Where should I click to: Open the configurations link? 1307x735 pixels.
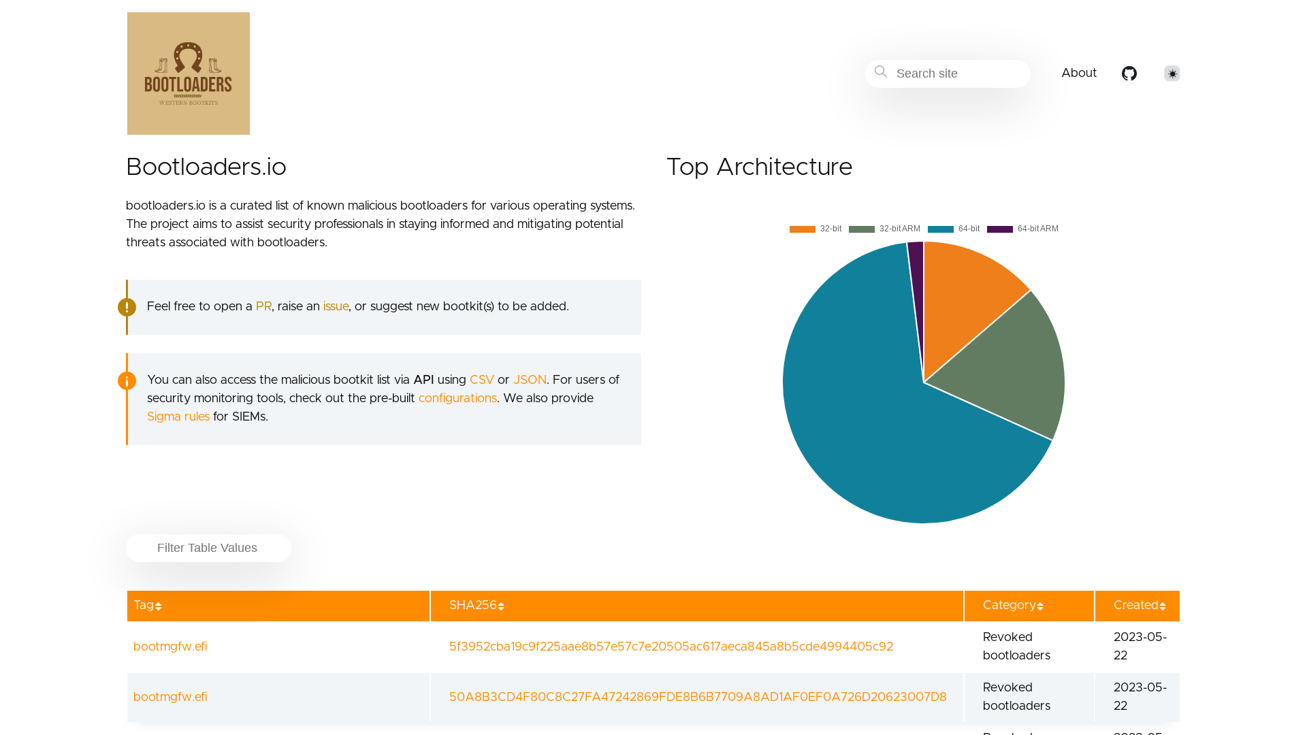tap(457, 398)
